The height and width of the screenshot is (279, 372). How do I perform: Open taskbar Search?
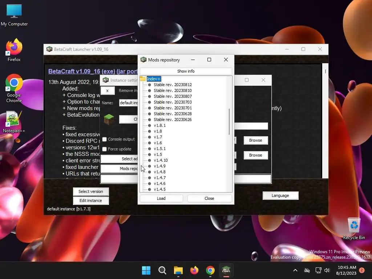tap(162, 270)
